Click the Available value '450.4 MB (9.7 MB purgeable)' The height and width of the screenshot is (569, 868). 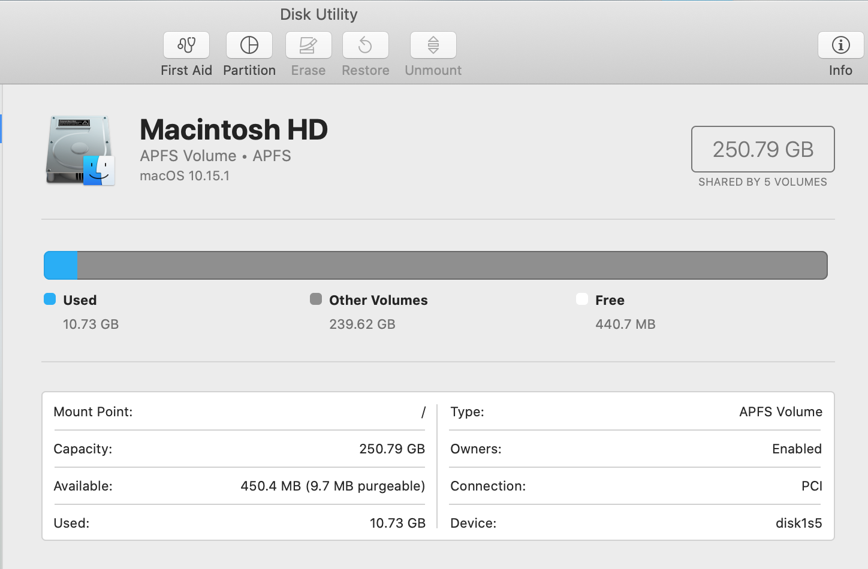[x=333, y=486]
